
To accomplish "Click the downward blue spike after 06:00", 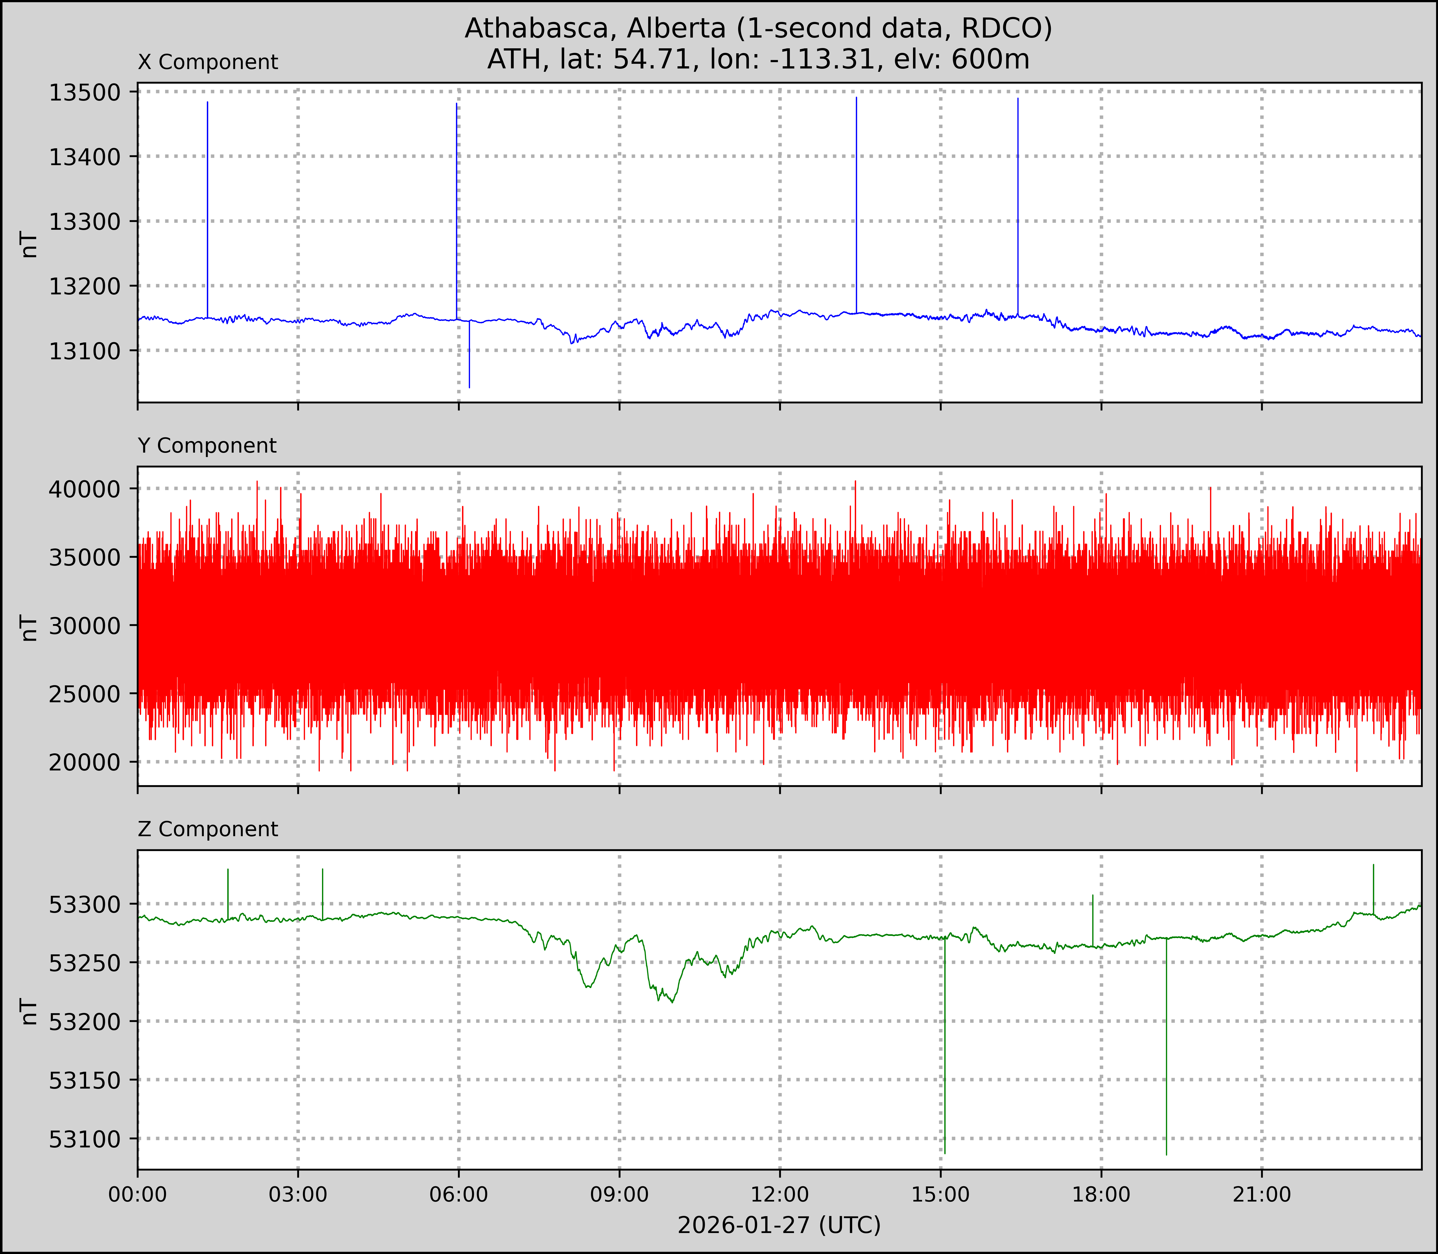I will (469, 357).
